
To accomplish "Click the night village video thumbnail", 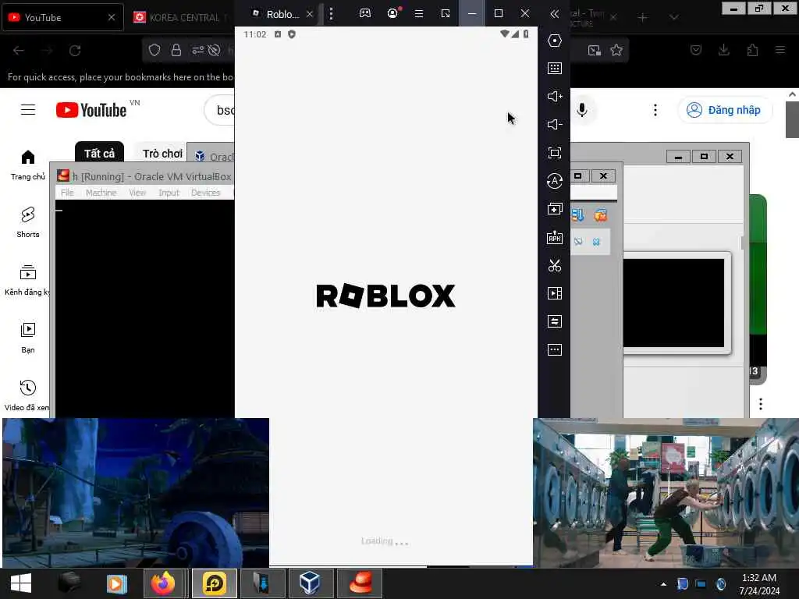I will point(136,493).
